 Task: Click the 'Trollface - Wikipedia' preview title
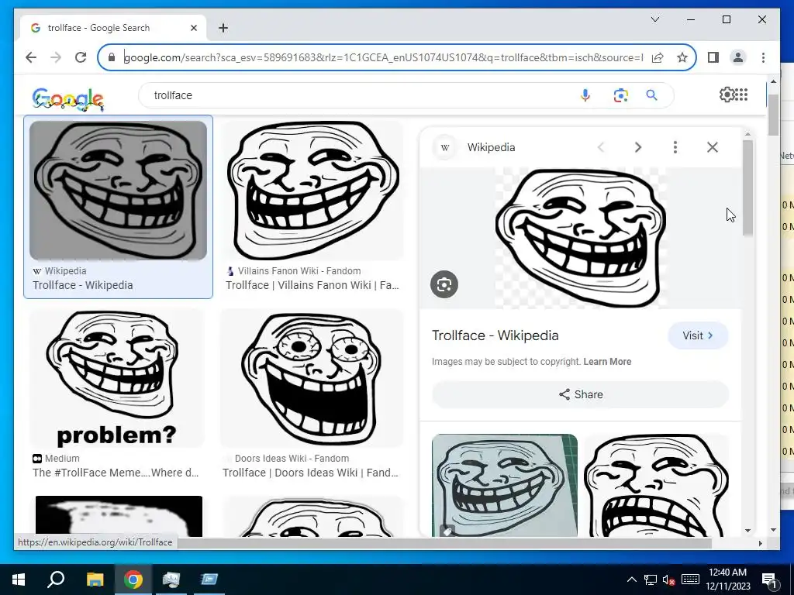pyautogui.click(x=495, y=335)
